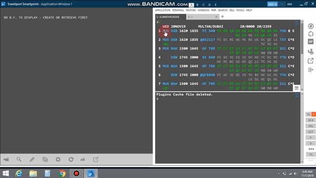The width and height of the screenshot is (316, 178).
Task: Open File Explorer from the taskbar
Action: [x=33, y=174]
